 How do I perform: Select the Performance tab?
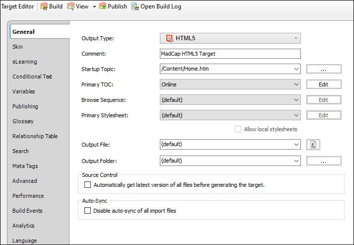(x=28, y=196)
